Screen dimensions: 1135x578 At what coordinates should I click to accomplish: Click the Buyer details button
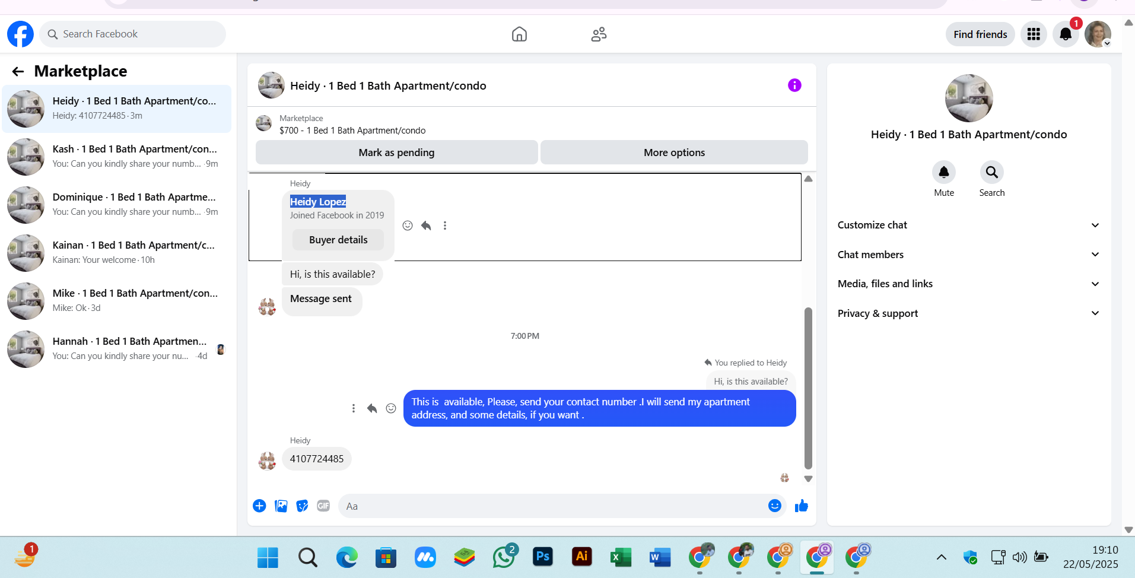pyautogui.click(x=338, y=240)
